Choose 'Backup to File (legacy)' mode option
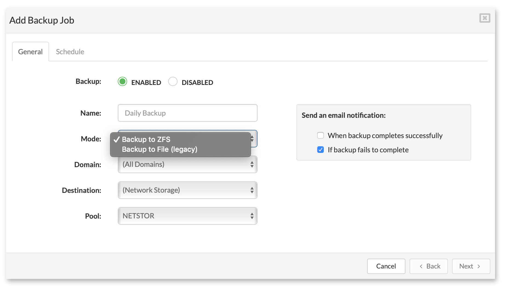Image resolution: width=509 pixels, height=300 pixels. coord(159,149)
